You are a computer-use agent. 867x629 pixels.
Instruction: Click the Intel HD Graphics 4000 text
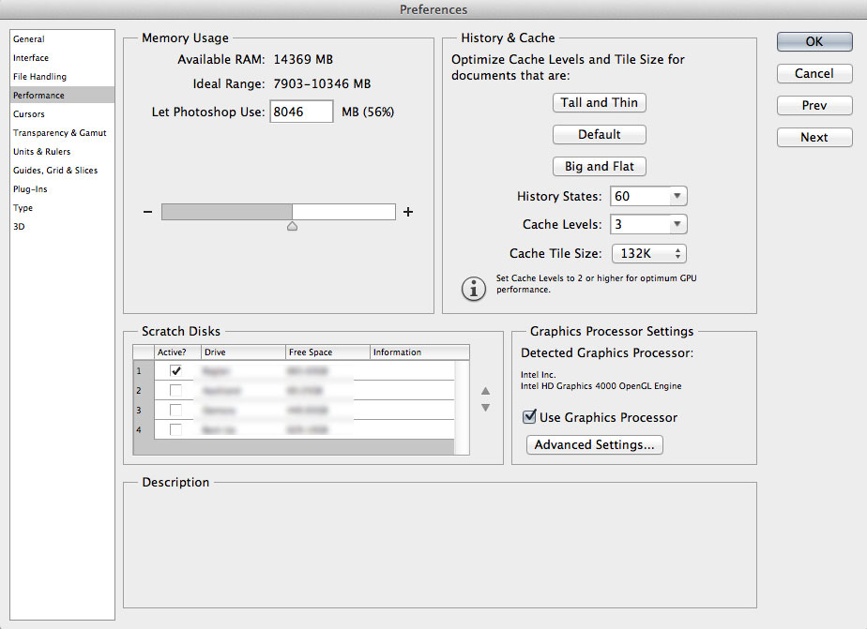coord(601,386)
